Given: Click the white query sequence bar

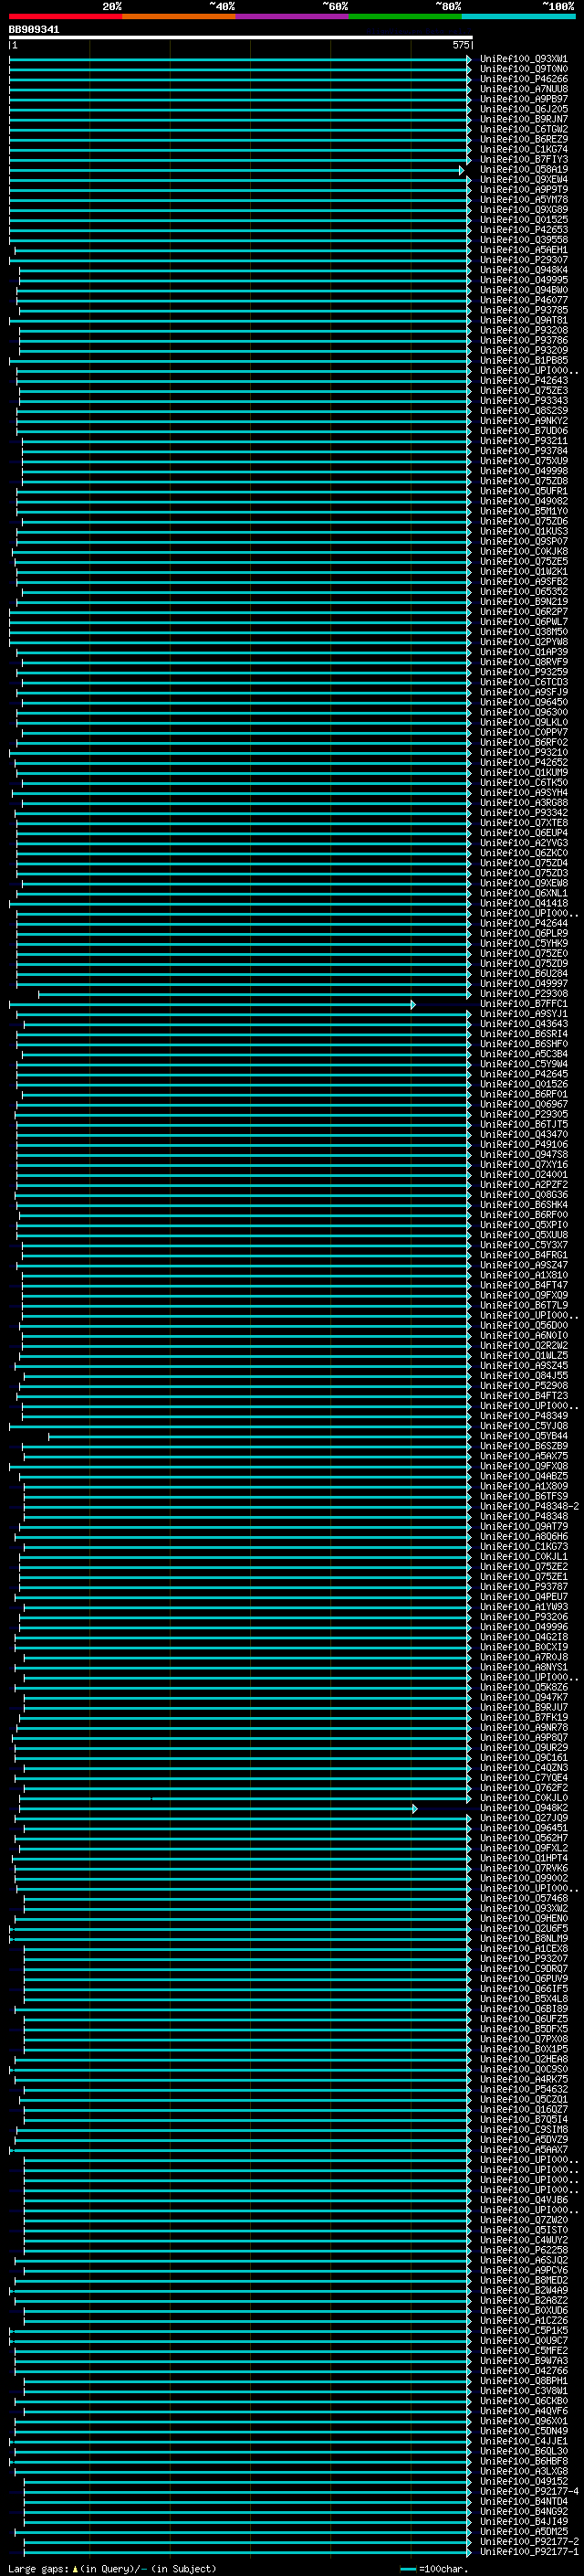Looking at the screenshot, I should [x=241, y=38].
